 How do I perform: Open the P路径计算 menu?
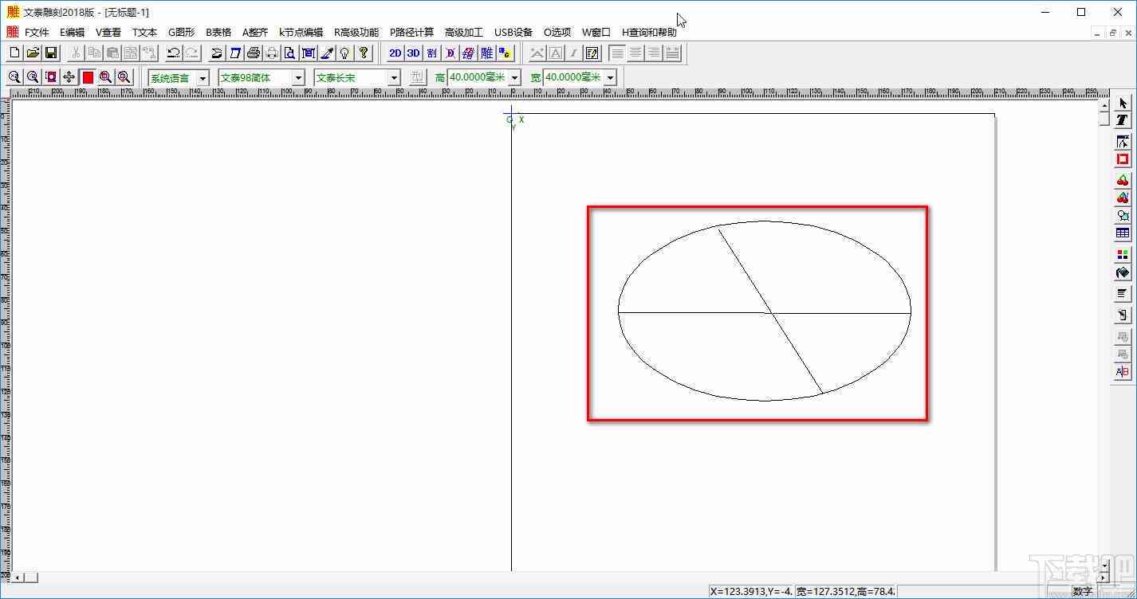point(411,33)
